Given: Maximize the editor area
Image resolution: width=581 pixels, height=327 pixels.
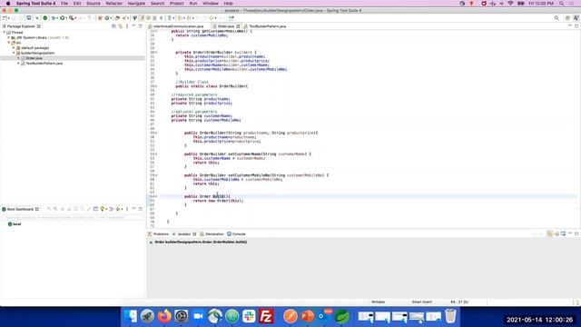Looking at the screenshot, I should [576, 26].
